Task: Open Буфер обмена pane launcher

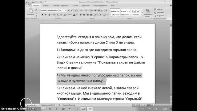Action: click(38, 18)
